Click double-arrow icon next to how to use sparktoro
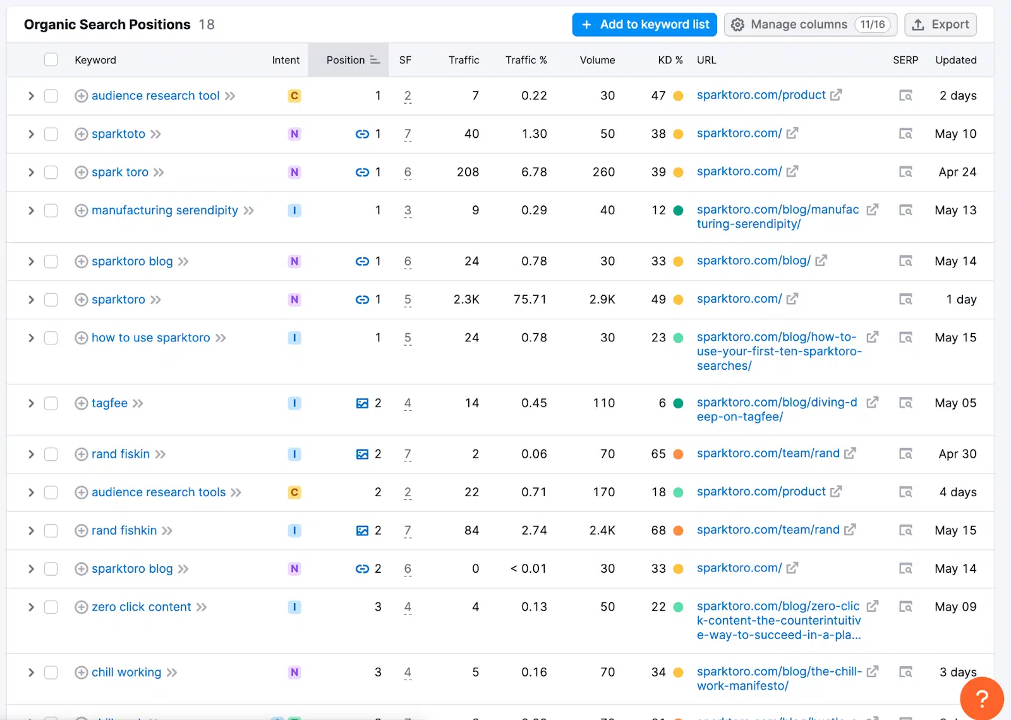Screen dimensions: 1011x720 click(221, 338)
